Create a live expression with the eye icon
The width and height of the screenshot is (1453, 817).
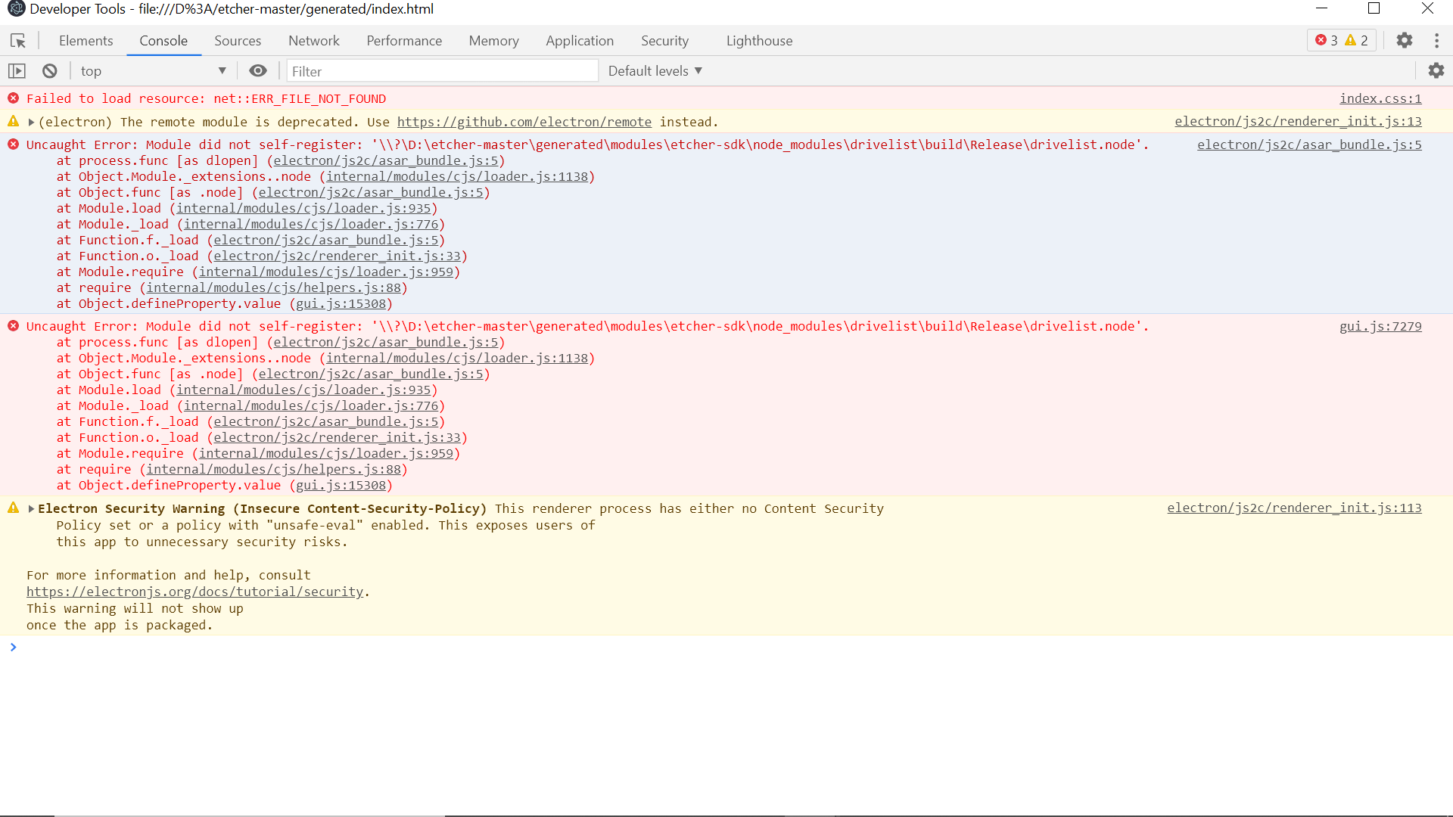pos(258,70)
